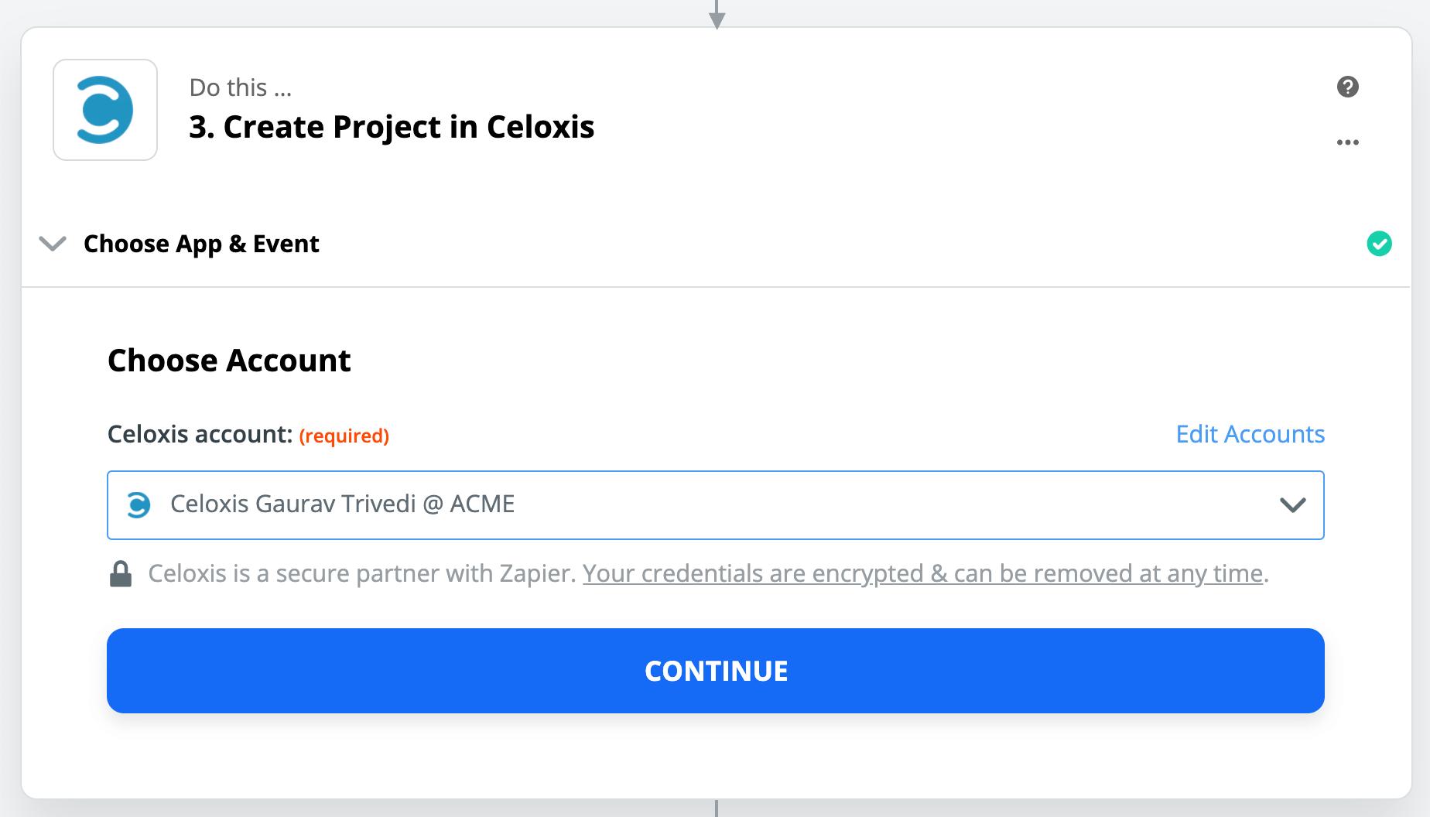Click the padlock security icon
The width and height of the screenshot is (1430, 817).
pyautogui.click(x=121, y=574)
